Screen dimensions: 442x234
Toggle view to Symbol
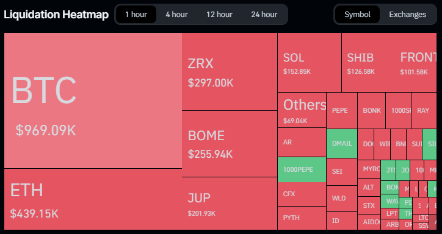[357, 15]
